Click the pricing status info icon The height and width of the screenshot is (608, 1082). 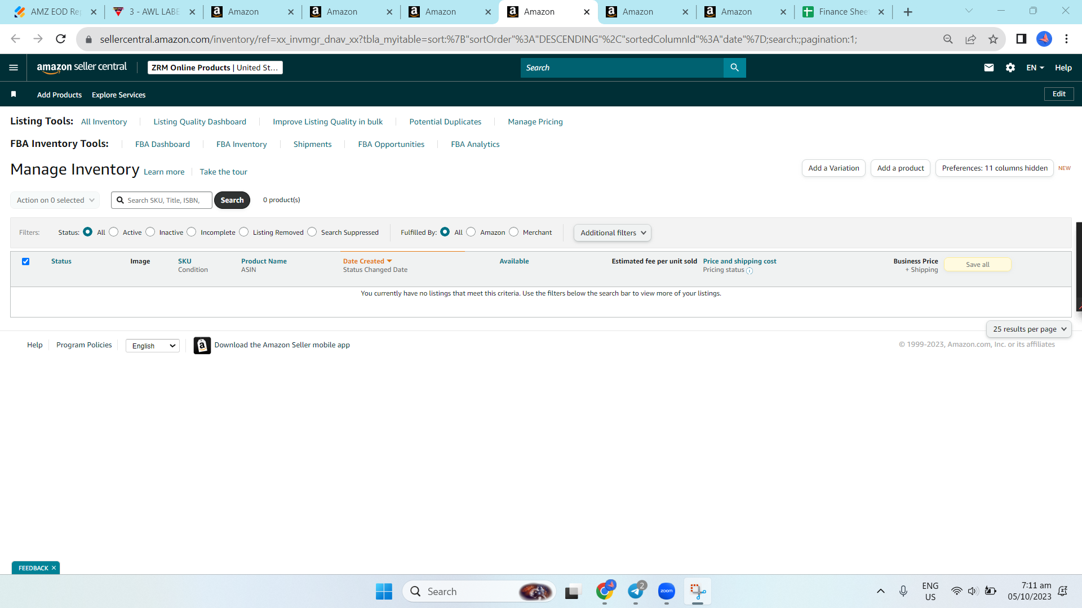750,271
